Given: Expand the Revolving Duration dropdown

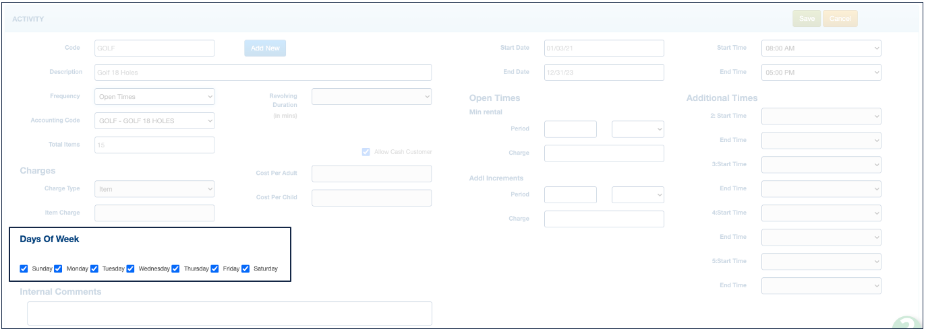Looking at the screenshot, I should [371, 97].
